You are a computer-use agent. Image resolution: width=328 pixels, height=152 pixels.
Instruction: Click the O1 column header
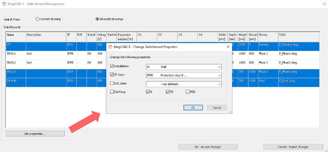[x=147, y=37]
